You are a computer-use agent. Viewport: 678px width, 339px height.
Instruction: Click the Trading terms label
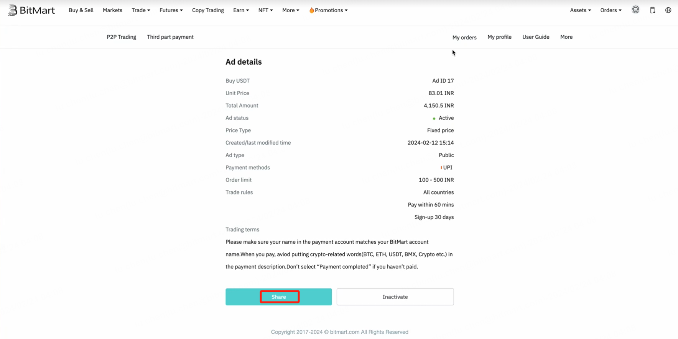tap(242, 230)
